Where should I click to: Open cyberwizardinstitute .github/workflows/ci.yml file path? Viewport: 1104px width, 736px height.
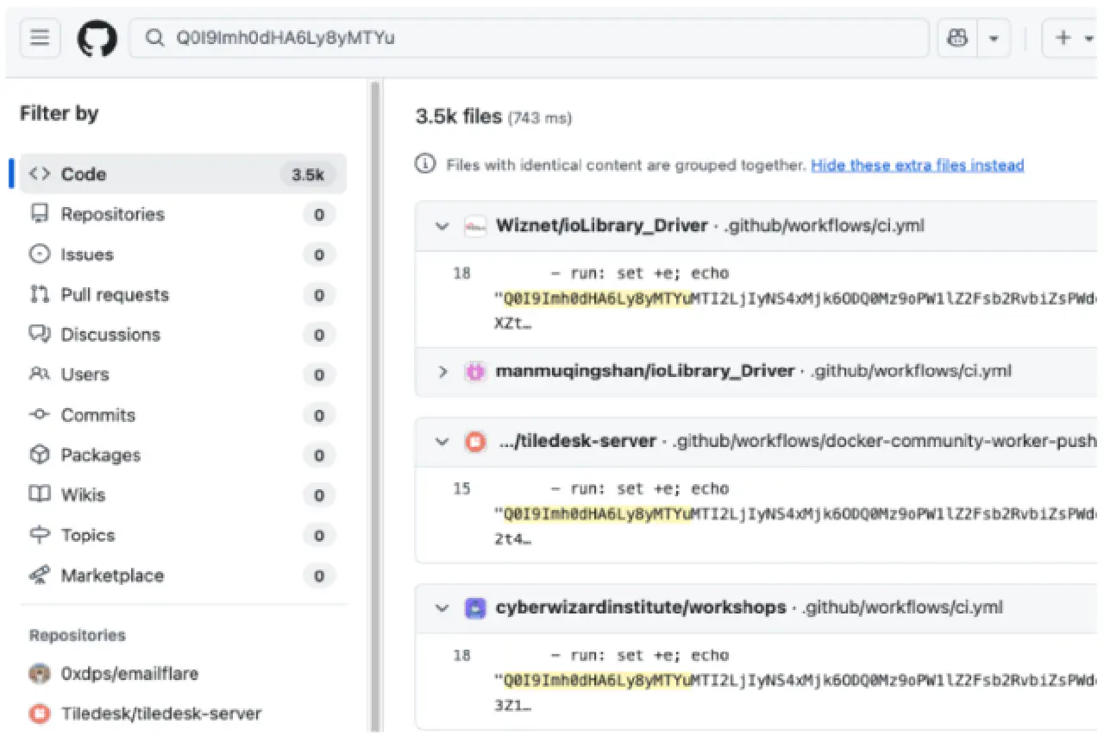coord(902,607)
